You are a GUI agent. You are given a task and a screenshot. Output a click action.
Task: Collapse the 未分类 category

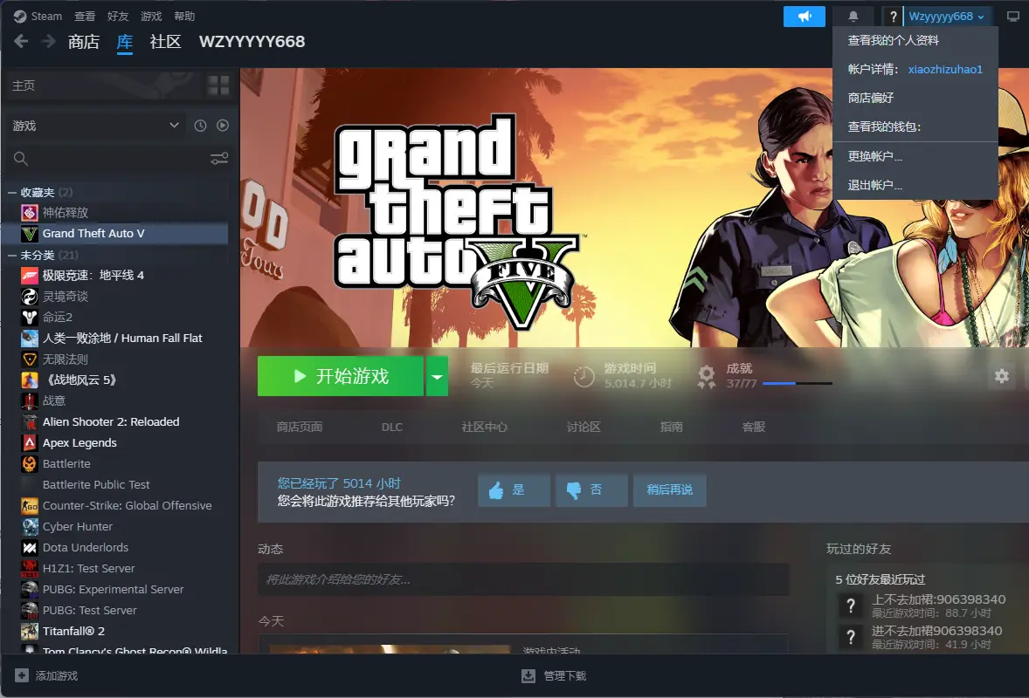12,256
